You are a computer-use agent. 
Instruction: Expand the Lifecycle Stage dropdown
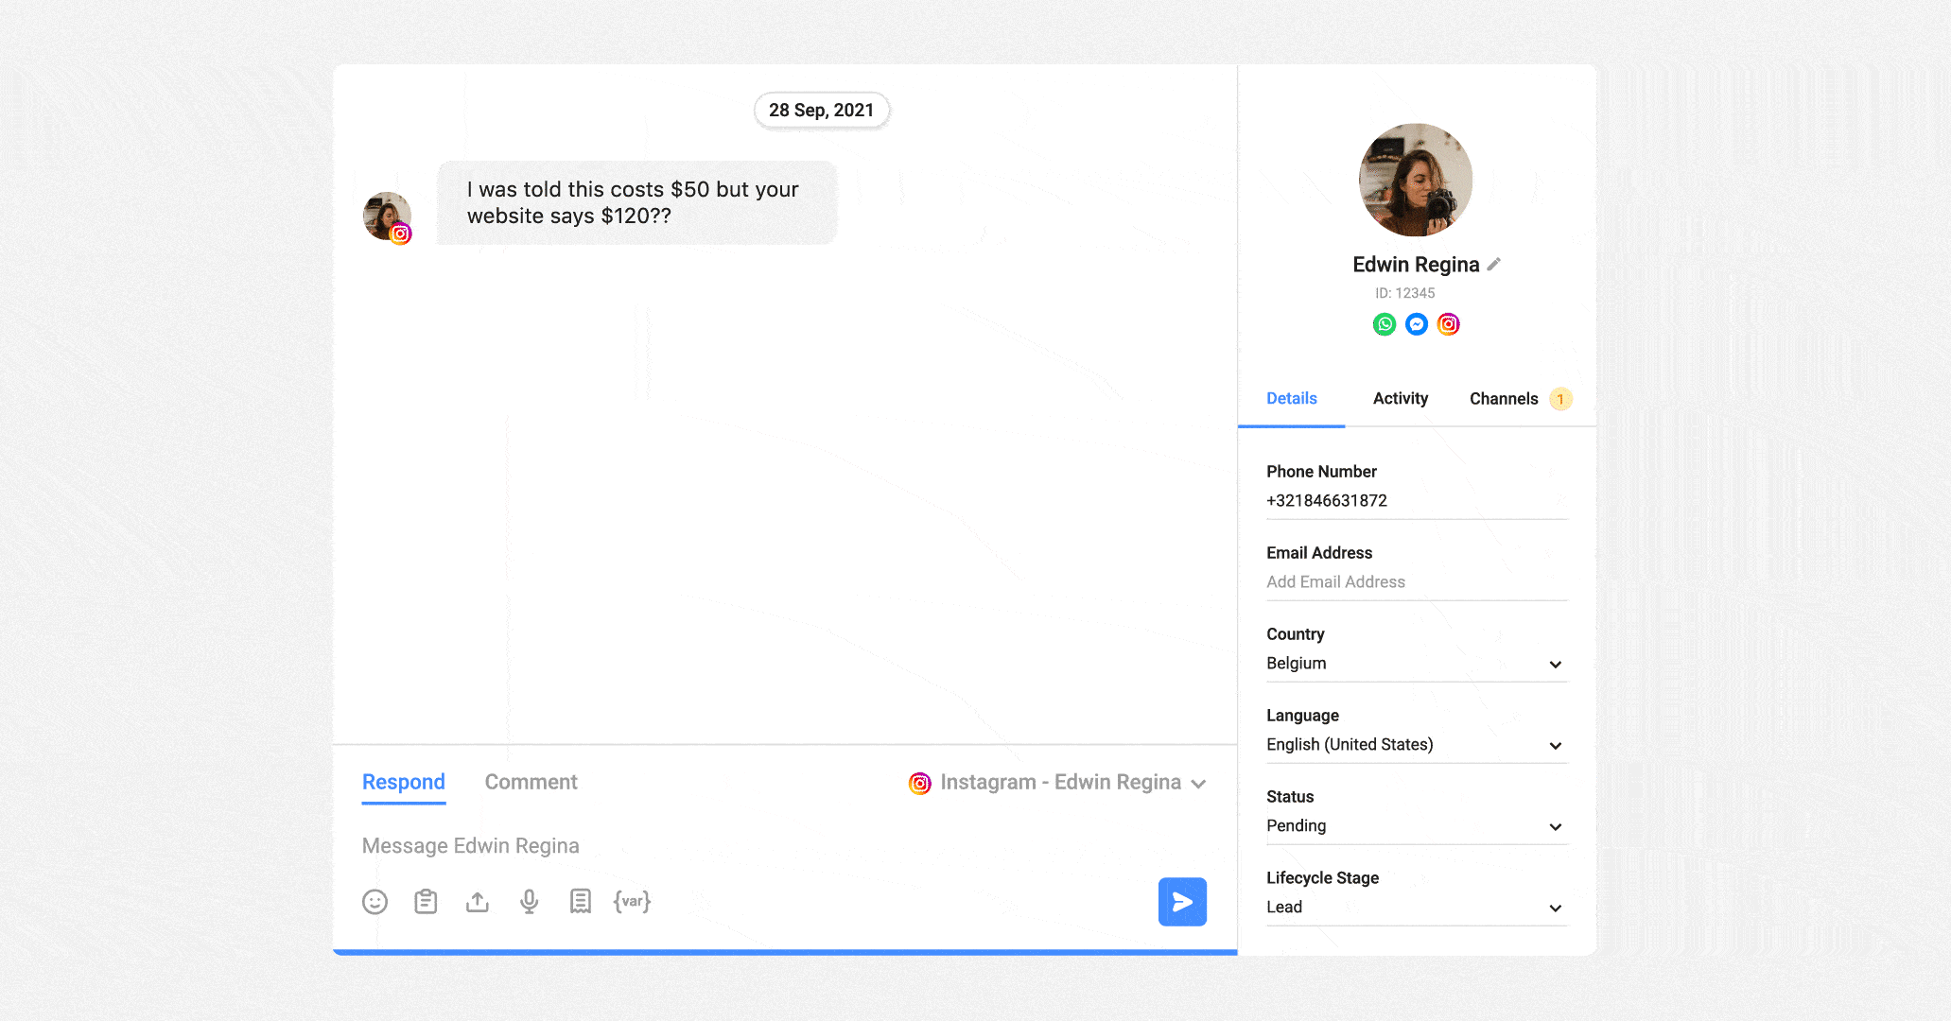(1556, 905)
